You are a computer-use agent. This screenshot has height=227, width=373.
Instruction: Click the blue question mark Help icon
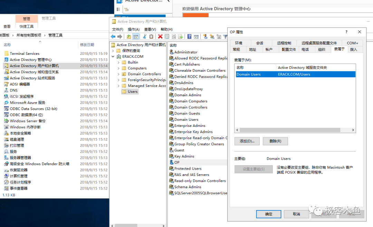coord(189,37)
